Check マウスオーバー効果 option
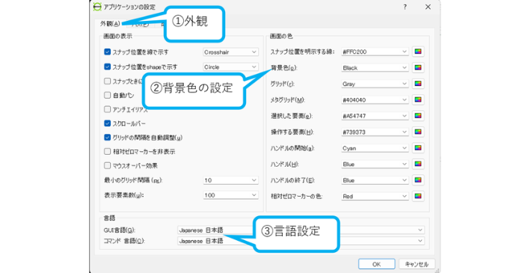This screenshot has height=273, width=522. [x=107, y=165]
